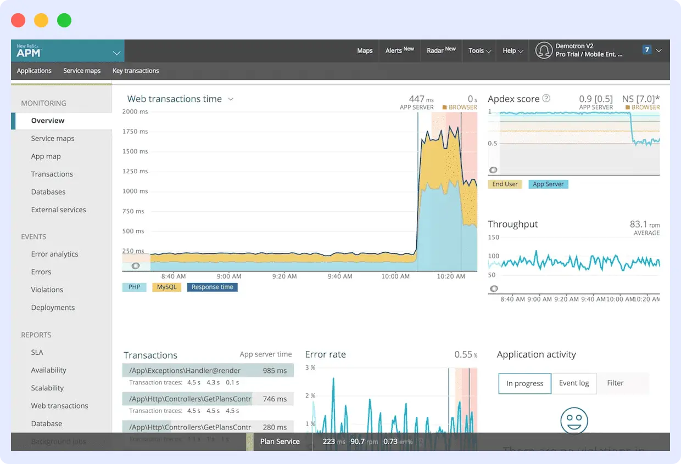Open the Tools dropdown
This screenshot has height=464, width=681.
(x=477, y=50)
